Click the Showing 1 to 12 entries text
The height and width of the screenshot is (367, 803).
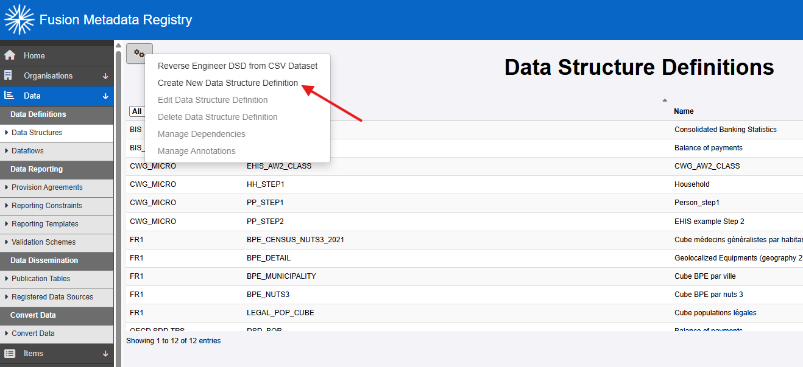point(174,341)
